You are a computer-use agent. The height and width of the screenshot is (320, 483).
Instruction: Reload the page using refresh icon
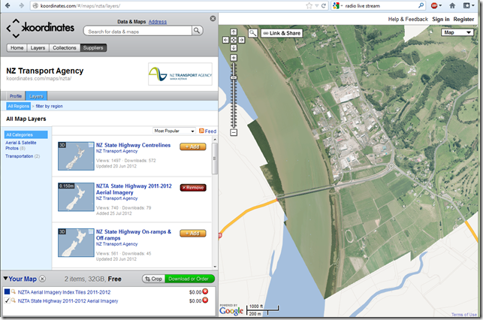[324, 5]
